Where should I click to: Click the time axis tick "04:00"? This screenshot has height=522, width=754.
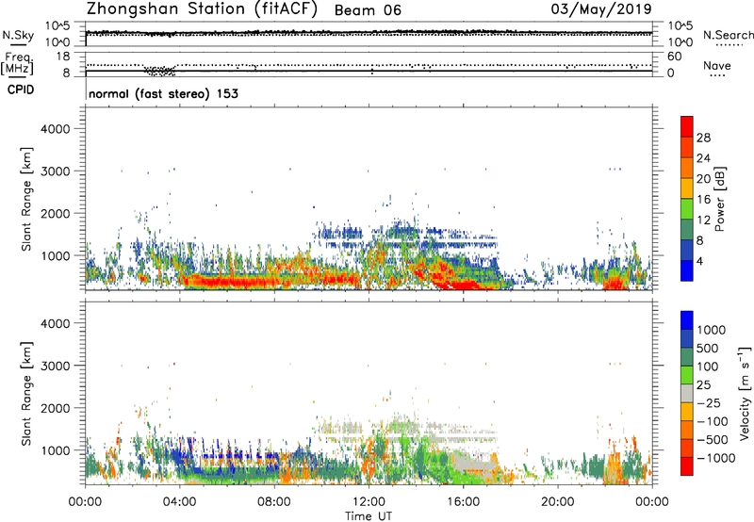(179, 502)
